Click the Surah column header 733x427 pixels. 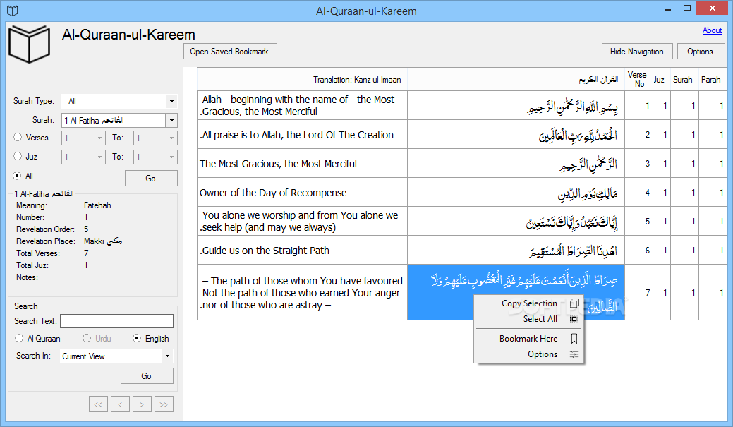pos(684,79)
